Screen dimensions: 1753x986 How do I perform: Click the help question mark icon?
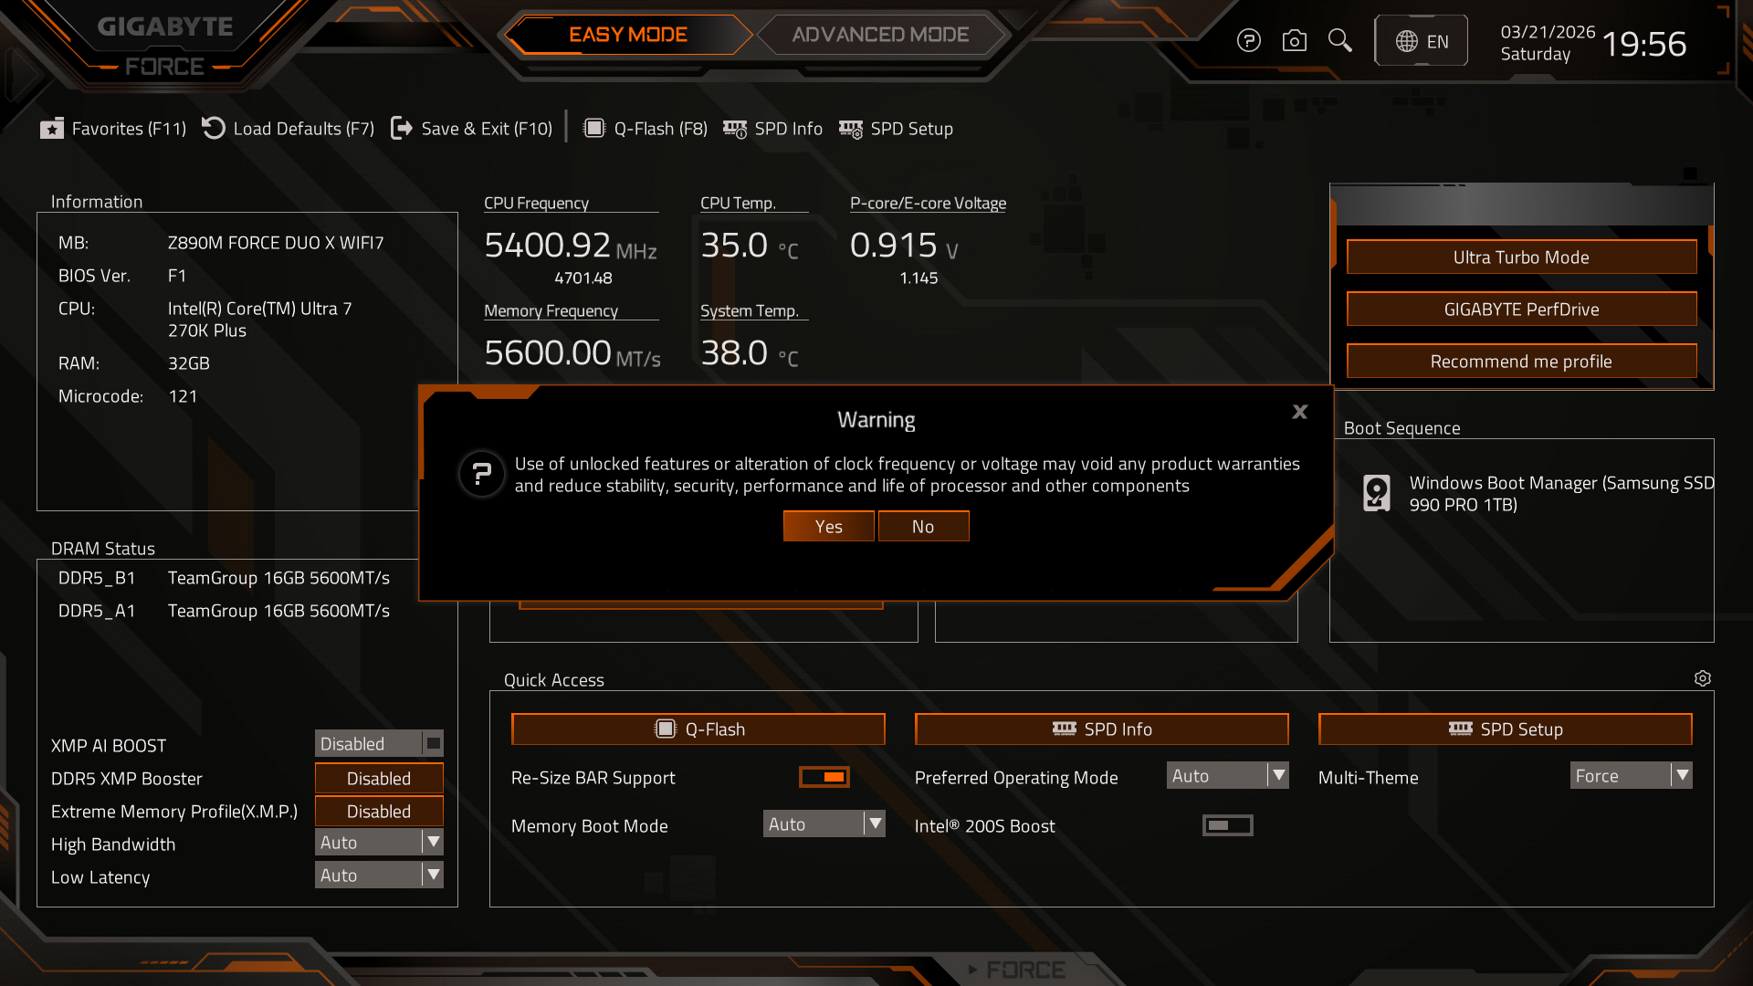(1248, 41)
